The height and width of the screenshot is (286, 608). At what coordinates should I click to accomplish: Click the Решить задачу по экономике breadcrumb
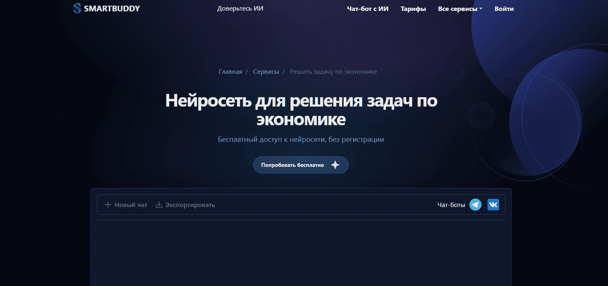(x=333, y=72)
